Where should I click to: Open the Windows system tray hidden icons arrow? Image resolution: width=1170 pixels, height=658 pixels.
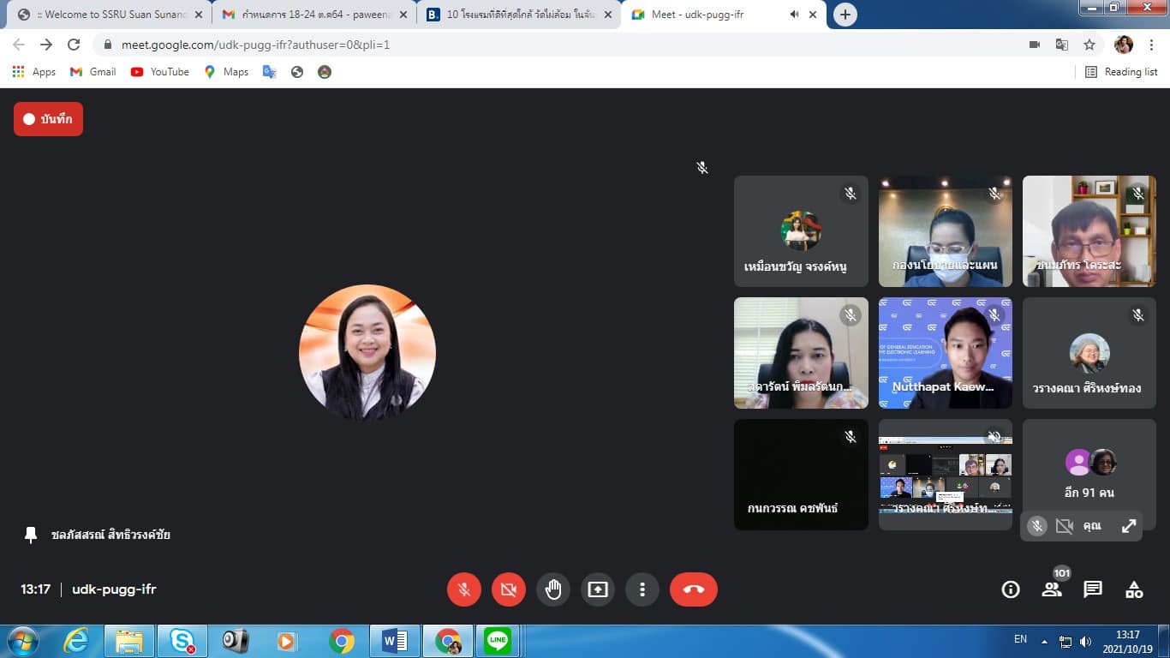[1044, 641]
